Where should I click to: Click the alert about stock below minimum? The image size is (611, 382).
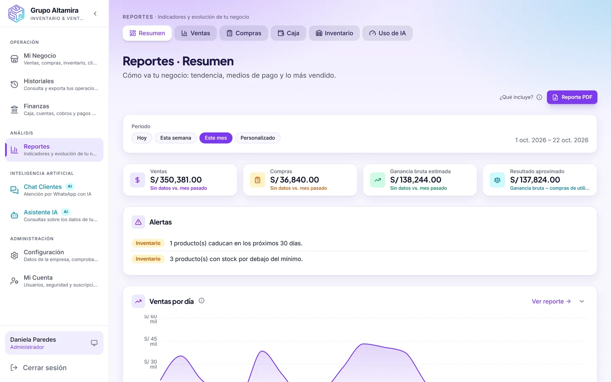point(236,259)
